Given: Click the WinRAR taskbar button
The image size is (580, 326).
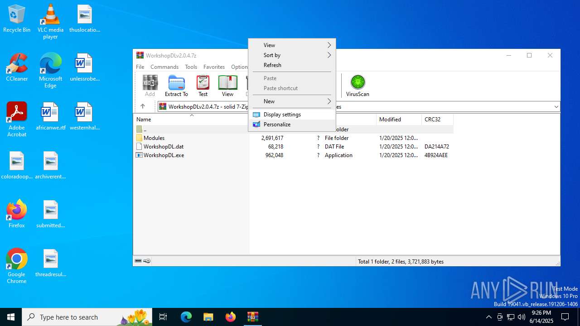Looking at the screenshot, I should tap(252, 317).
